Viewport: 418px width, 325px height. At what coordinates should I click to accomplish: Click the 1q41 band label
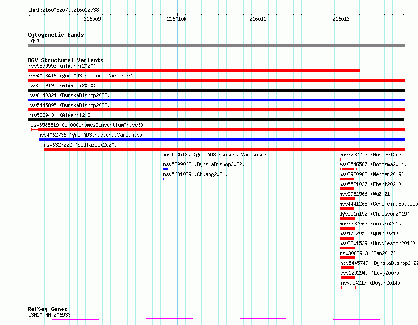click(x=34, y=41)
